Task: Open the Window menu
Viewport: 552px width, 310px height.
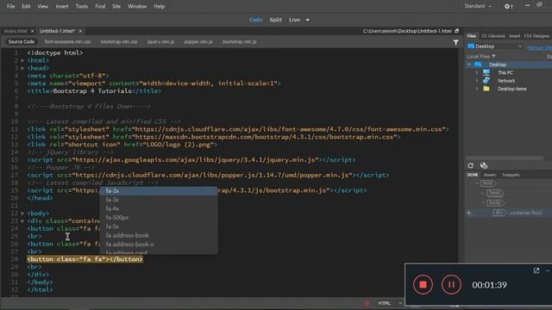Action: 137,6
